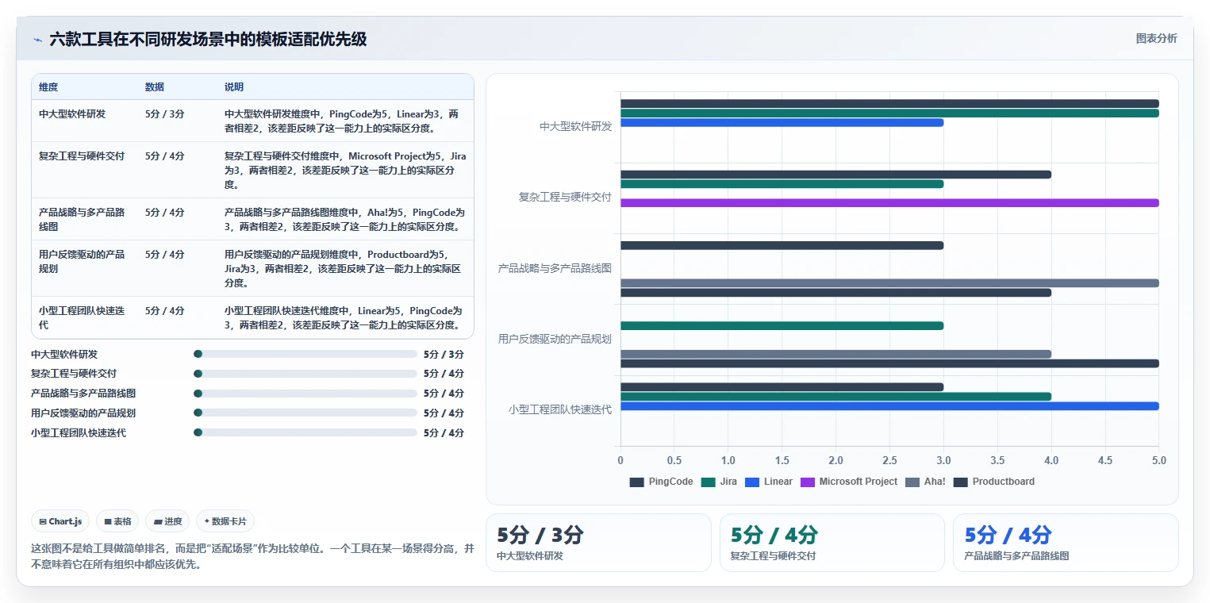Click the 维度 table column header
This screenshot has height=603, width=1210.
point(48,87)
